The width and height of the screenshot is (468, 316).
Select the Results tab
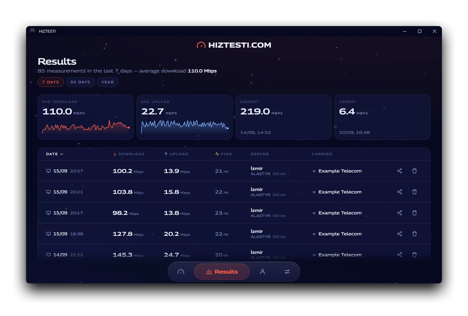pyautogui.click(x=222, y=272)
